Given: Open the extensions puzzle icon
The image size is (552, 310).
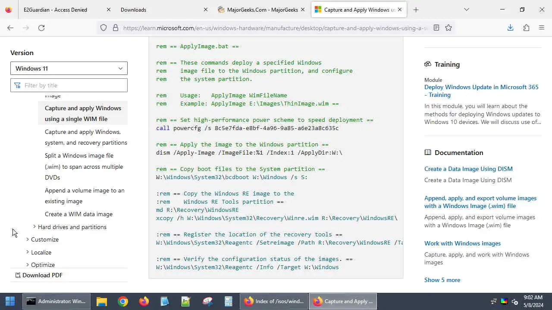Looking at the screenshot, I should pyautogui.click(x=526, y=28).
